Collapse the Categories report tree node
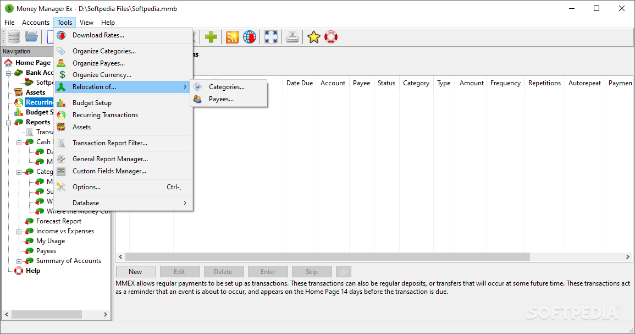 point(19,172)
